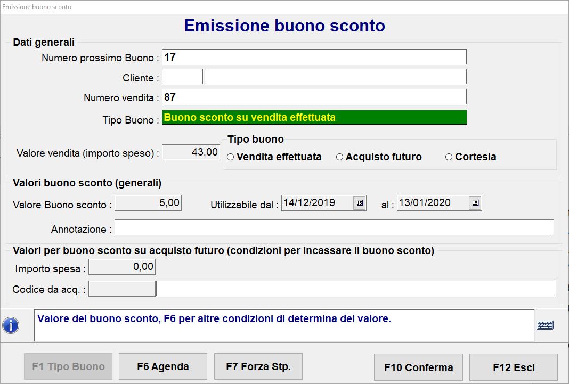Focus the short Cliente code field

(x=182, y=77)
